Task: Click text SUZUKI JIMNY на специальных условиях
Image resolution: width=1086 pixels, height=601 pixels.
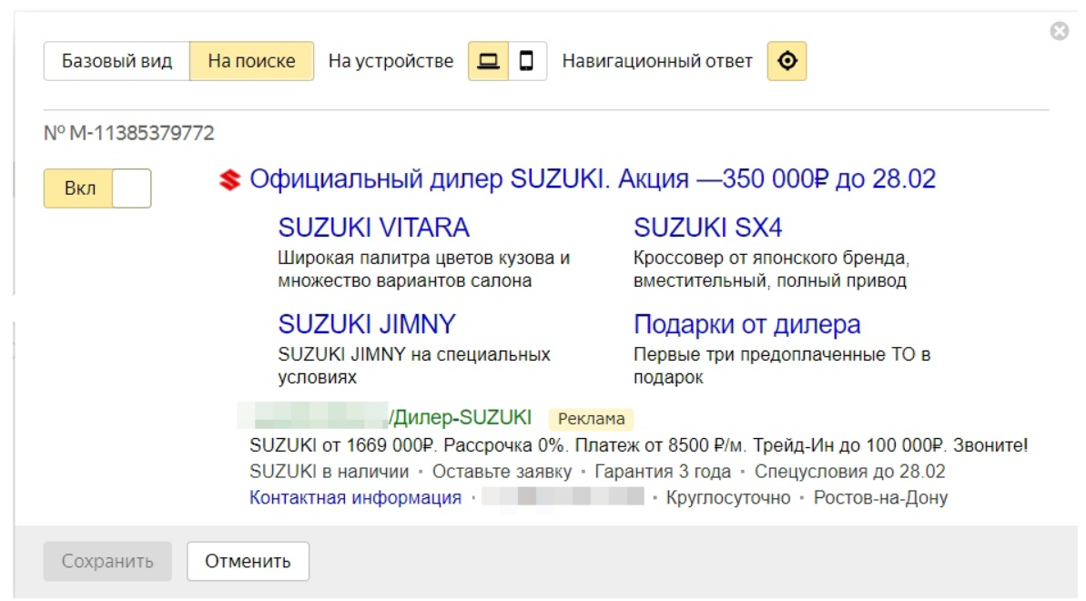Action: click(414, 365)
